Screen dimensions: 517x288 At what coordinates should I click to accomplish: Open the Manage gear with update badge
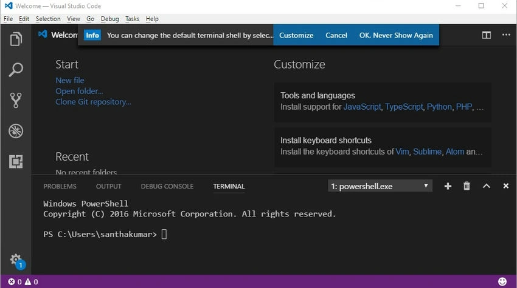(x=17, y=261)
